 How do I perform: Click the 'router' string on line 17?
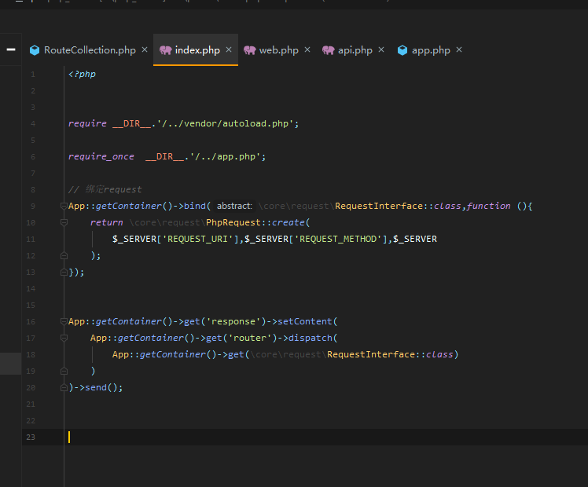250,338
